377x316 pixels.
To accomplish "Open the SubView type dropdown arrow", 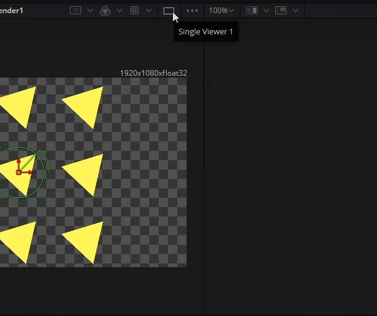I will click(x=295, y=11).
